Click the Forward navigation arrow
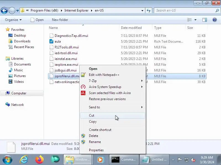 tap(12, 10)
